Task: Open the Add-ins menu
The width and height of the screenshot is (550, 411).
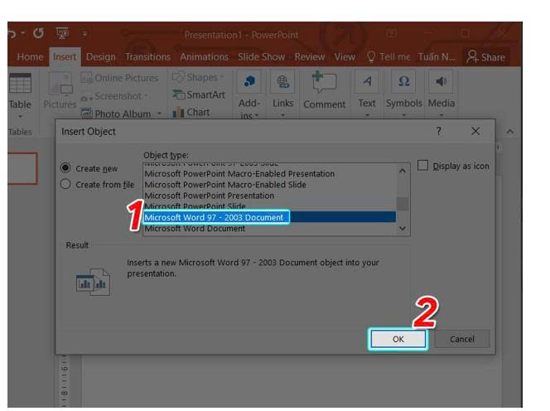Action: click(249, 94)
